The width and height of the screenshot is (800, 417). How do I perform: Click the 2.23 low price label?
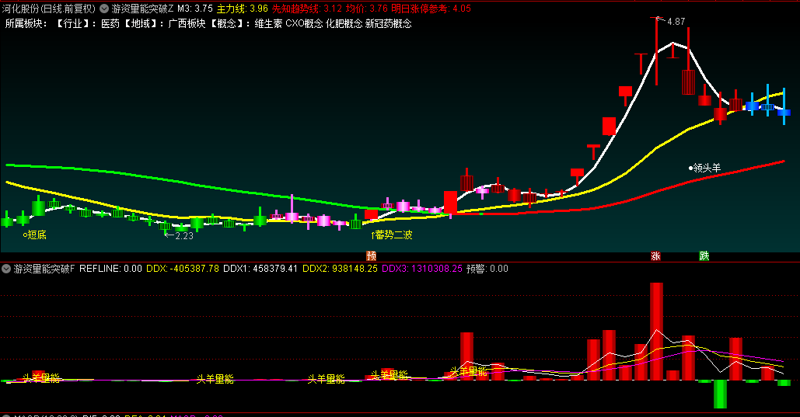(183, 235)
